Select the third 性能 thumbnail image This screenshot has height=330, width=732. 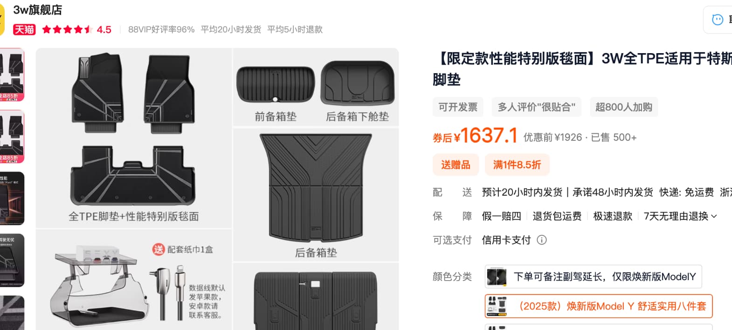[x=12, y=199]
